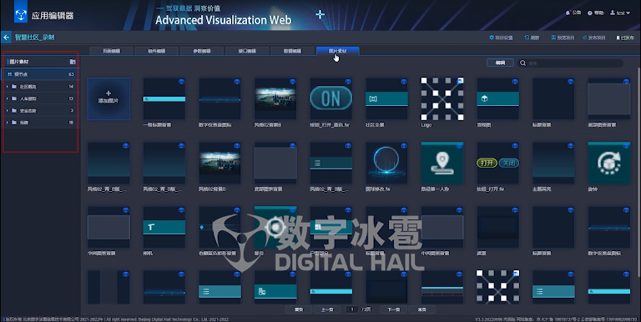641x322 pixels.
Task: Select the Logo image thumbnail
Action: pyautogui.click(x=442, y=98)
